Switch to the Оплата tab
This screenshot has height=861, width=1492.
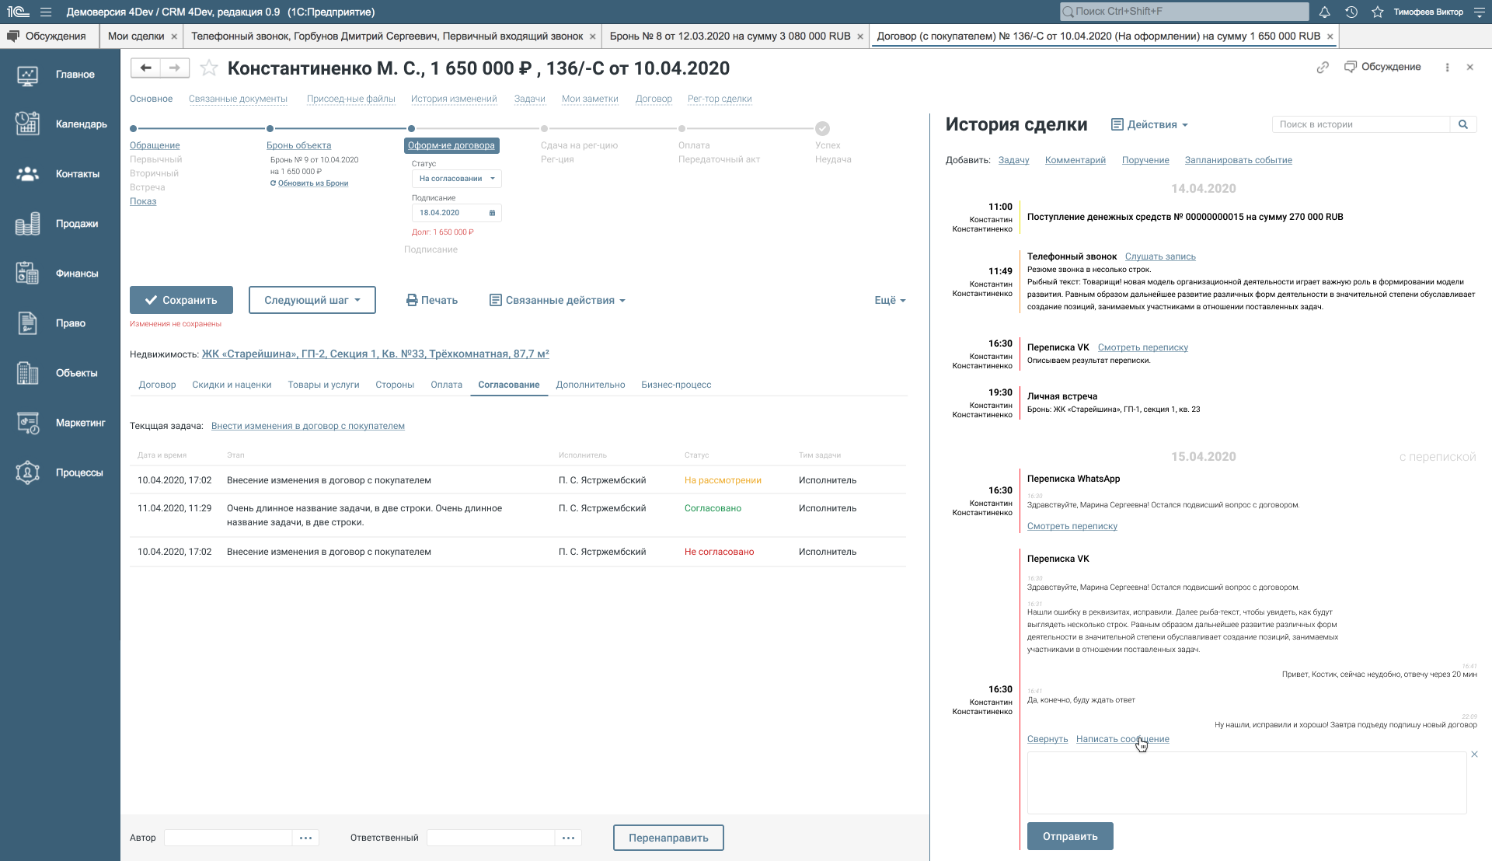446,384
